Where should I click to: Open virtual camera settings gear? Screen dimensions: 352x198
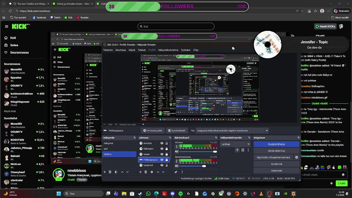(296, 157)
